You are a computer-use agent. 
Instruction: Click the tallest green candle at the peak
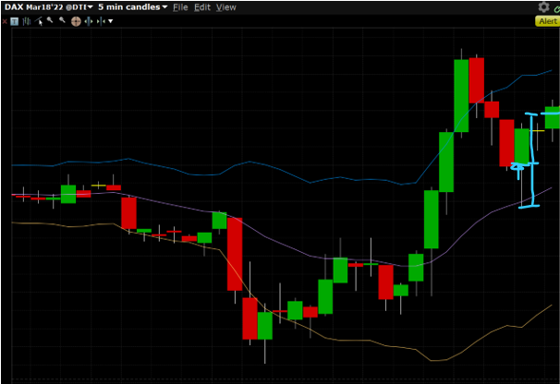461,96
